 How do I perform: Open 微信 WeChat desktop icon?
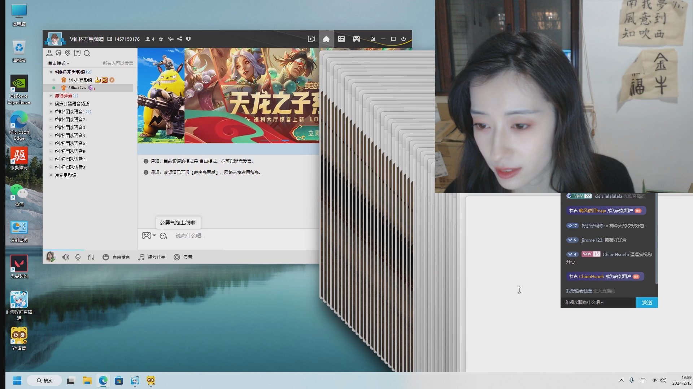coord(19,195)
